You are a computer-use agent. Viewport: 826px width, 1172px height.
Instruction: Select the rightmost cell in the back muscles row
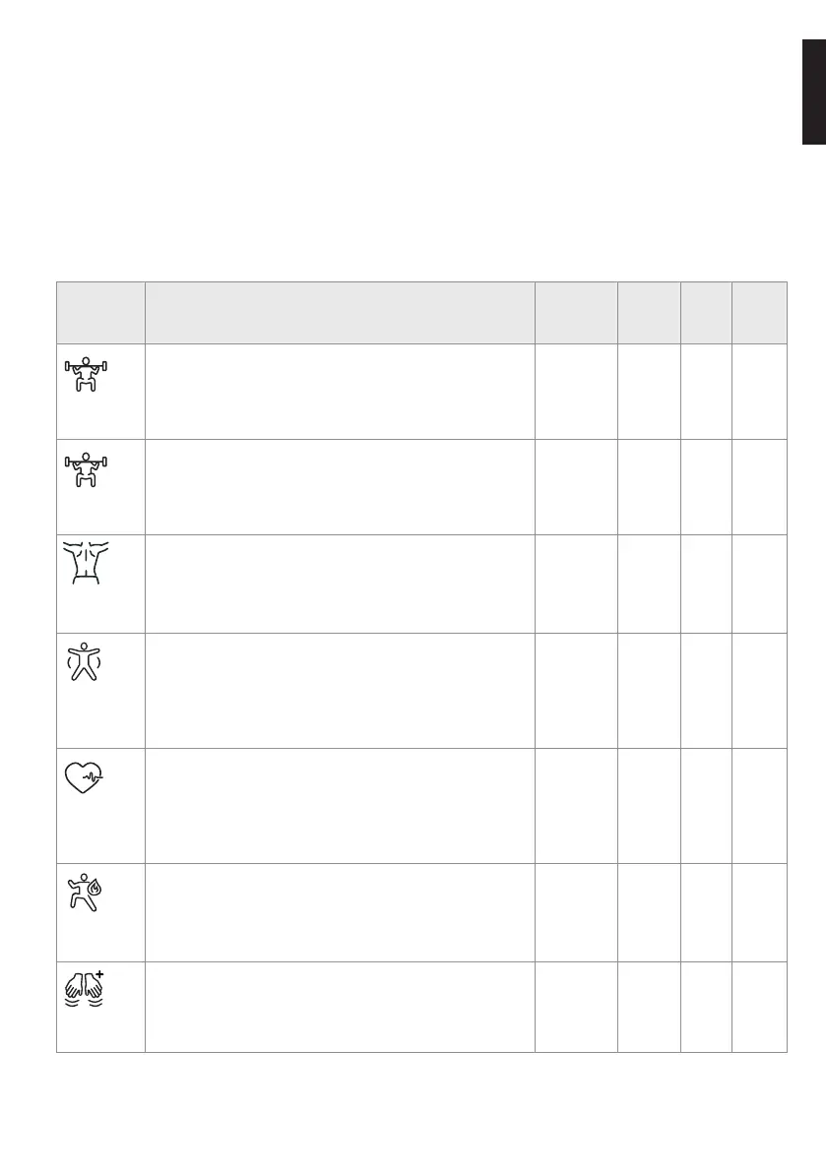[759, 584]
